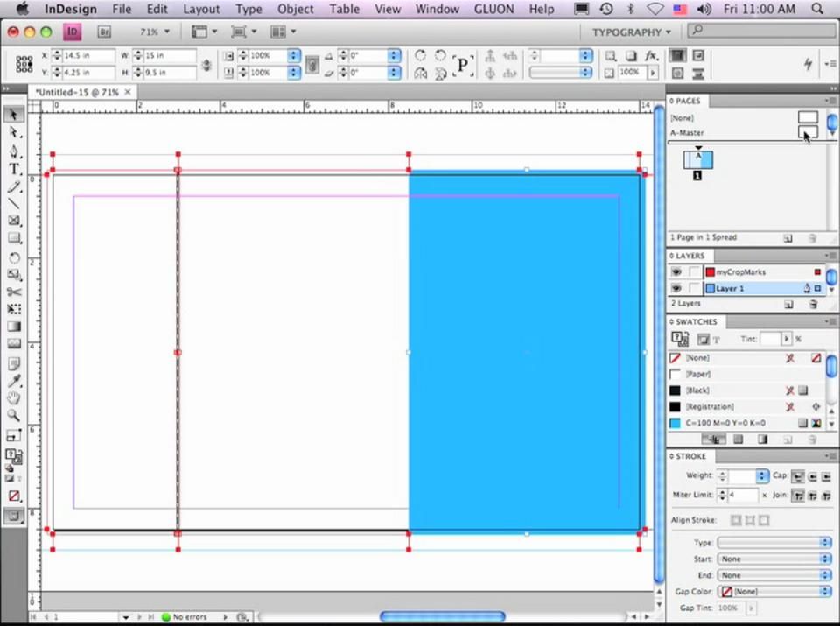The image size is (840, 626).
Task: Toggle constrain proportions for width and height
Action: click(x=206, y=64)
